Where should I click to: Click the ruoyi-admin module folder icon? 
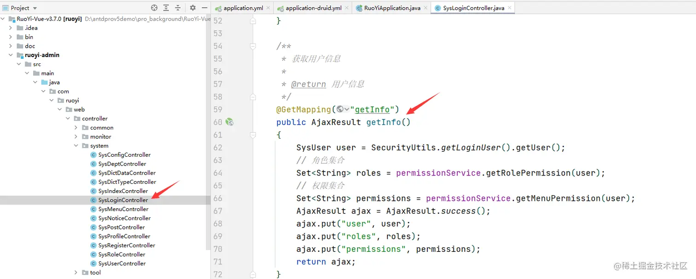point(20,55)
